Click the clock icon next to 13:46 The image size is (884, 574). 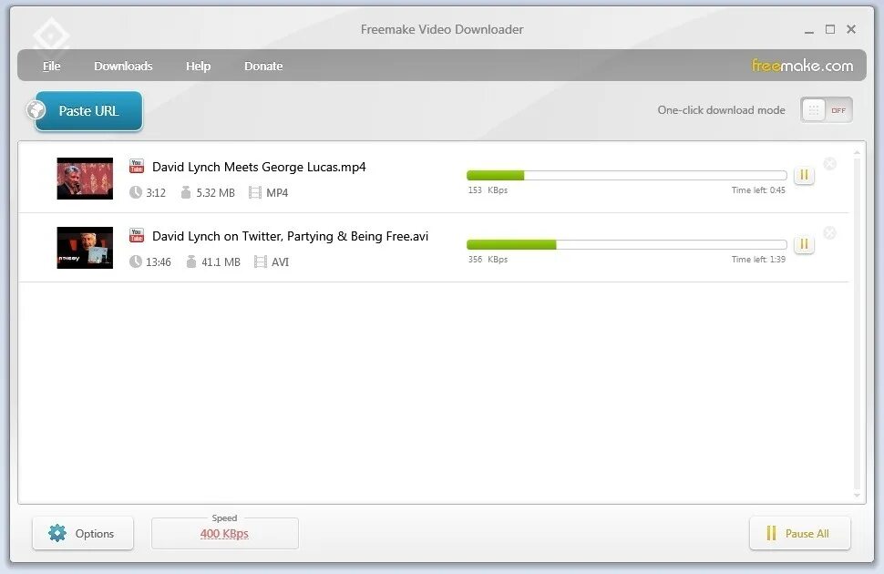(135, 261)
